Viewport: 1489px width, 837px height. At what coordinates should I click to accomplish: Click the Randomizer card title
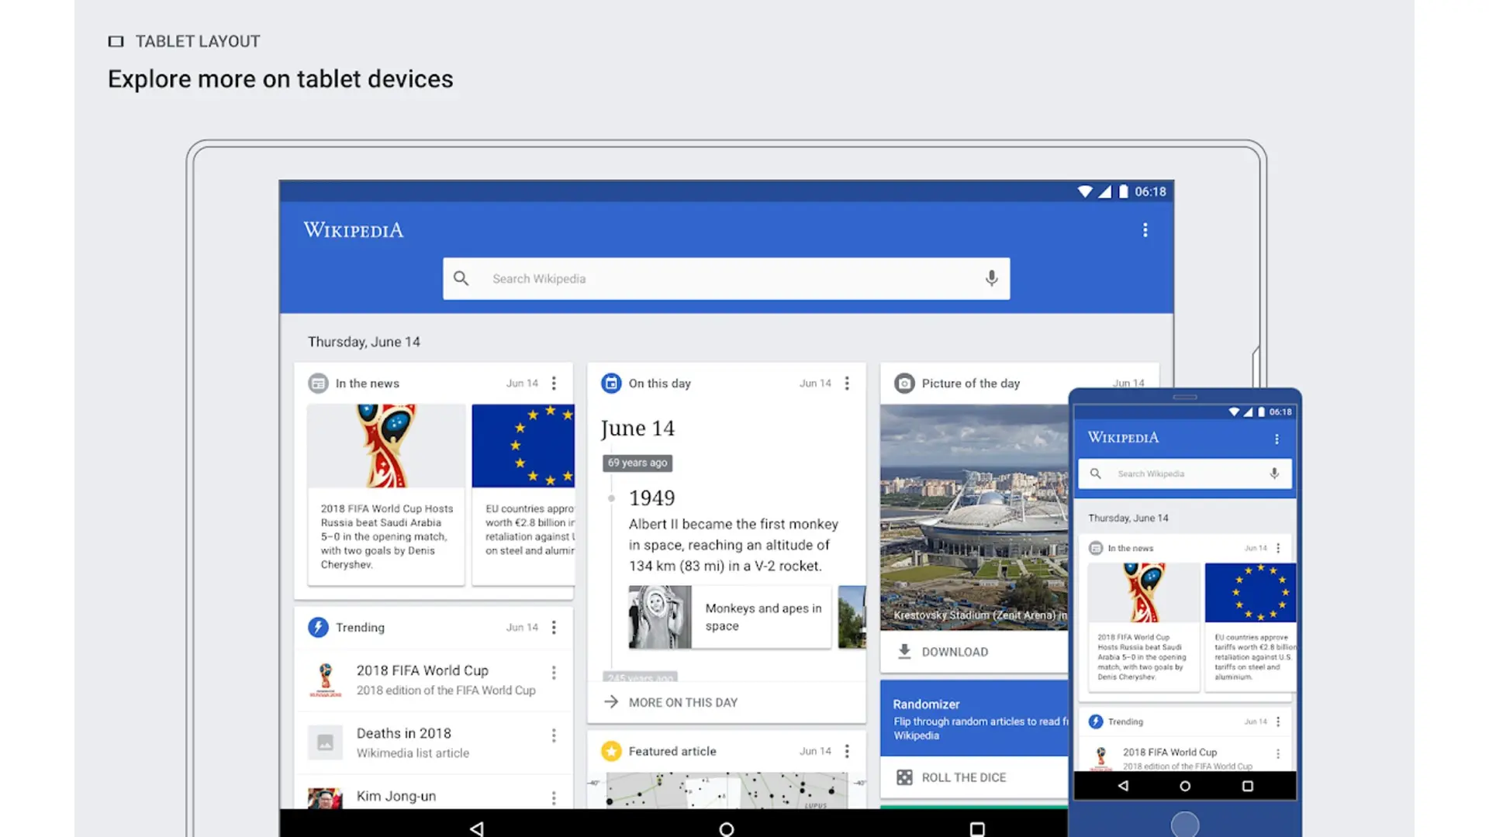pyautogui.click(x=926, y=704)
